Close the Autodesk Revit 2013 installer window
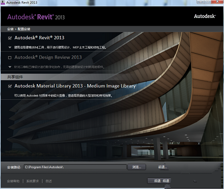Viewport: 224px width, 189px height. click(217, 2)
